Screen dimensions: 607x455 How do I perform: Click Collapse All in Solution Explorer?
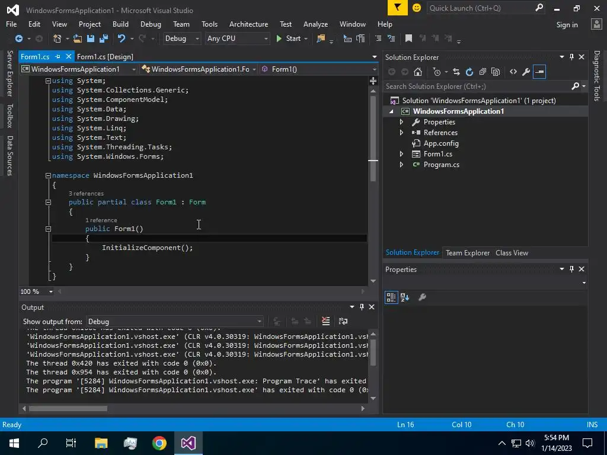(483, 72)
